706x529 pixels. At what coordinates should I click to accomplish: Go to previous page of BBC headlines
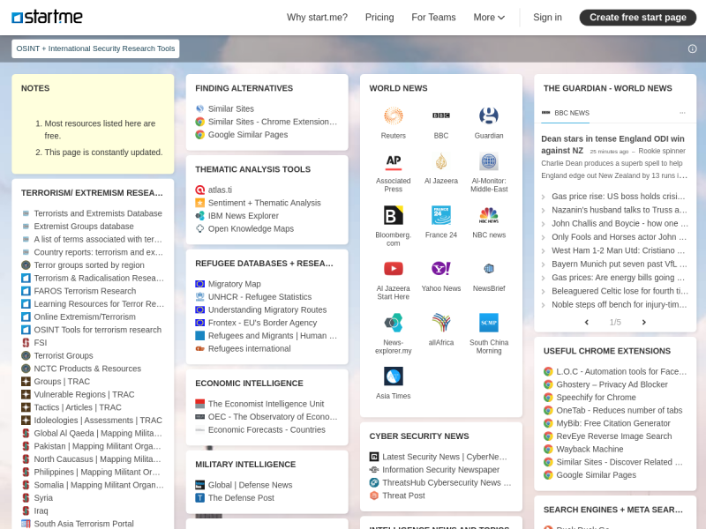click(586, 322)
